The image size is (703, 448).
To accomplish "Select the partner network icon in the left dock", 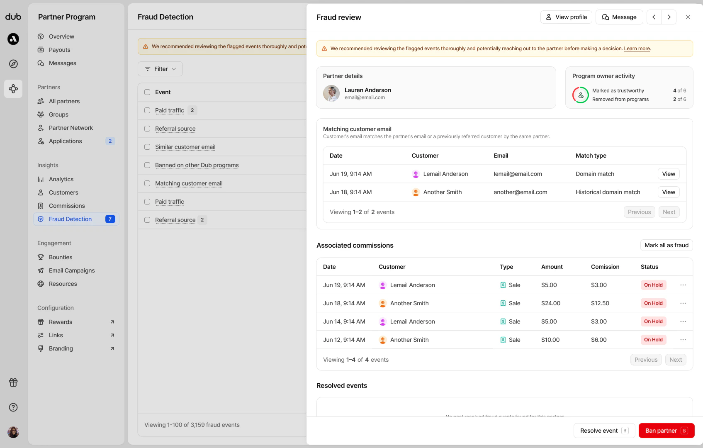I will click(13, 89).
